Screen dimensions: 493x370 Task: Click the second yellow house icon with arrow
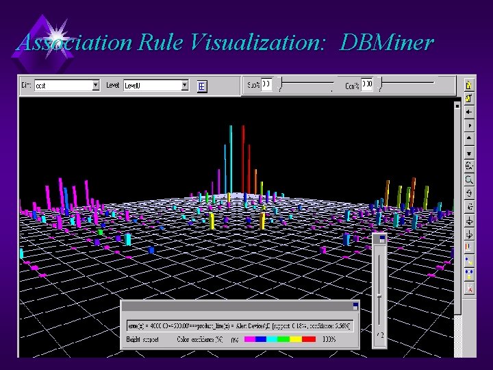[x=469, y=99]
